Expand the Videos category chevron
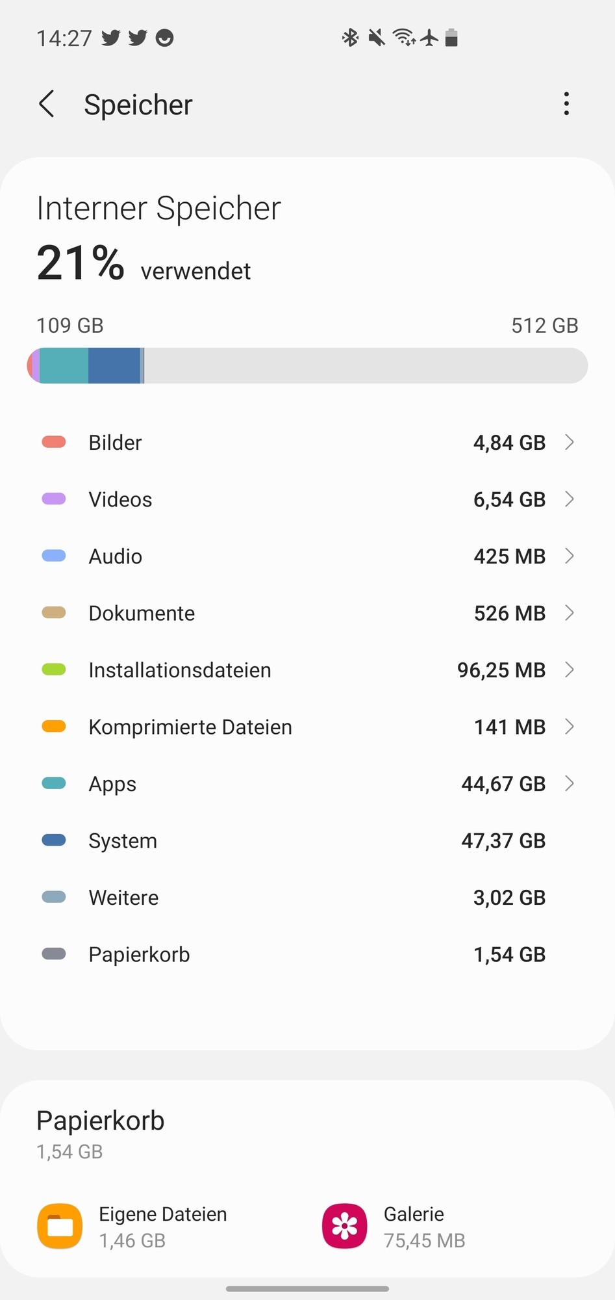The image size is (615, 1300). coord(570,499)
